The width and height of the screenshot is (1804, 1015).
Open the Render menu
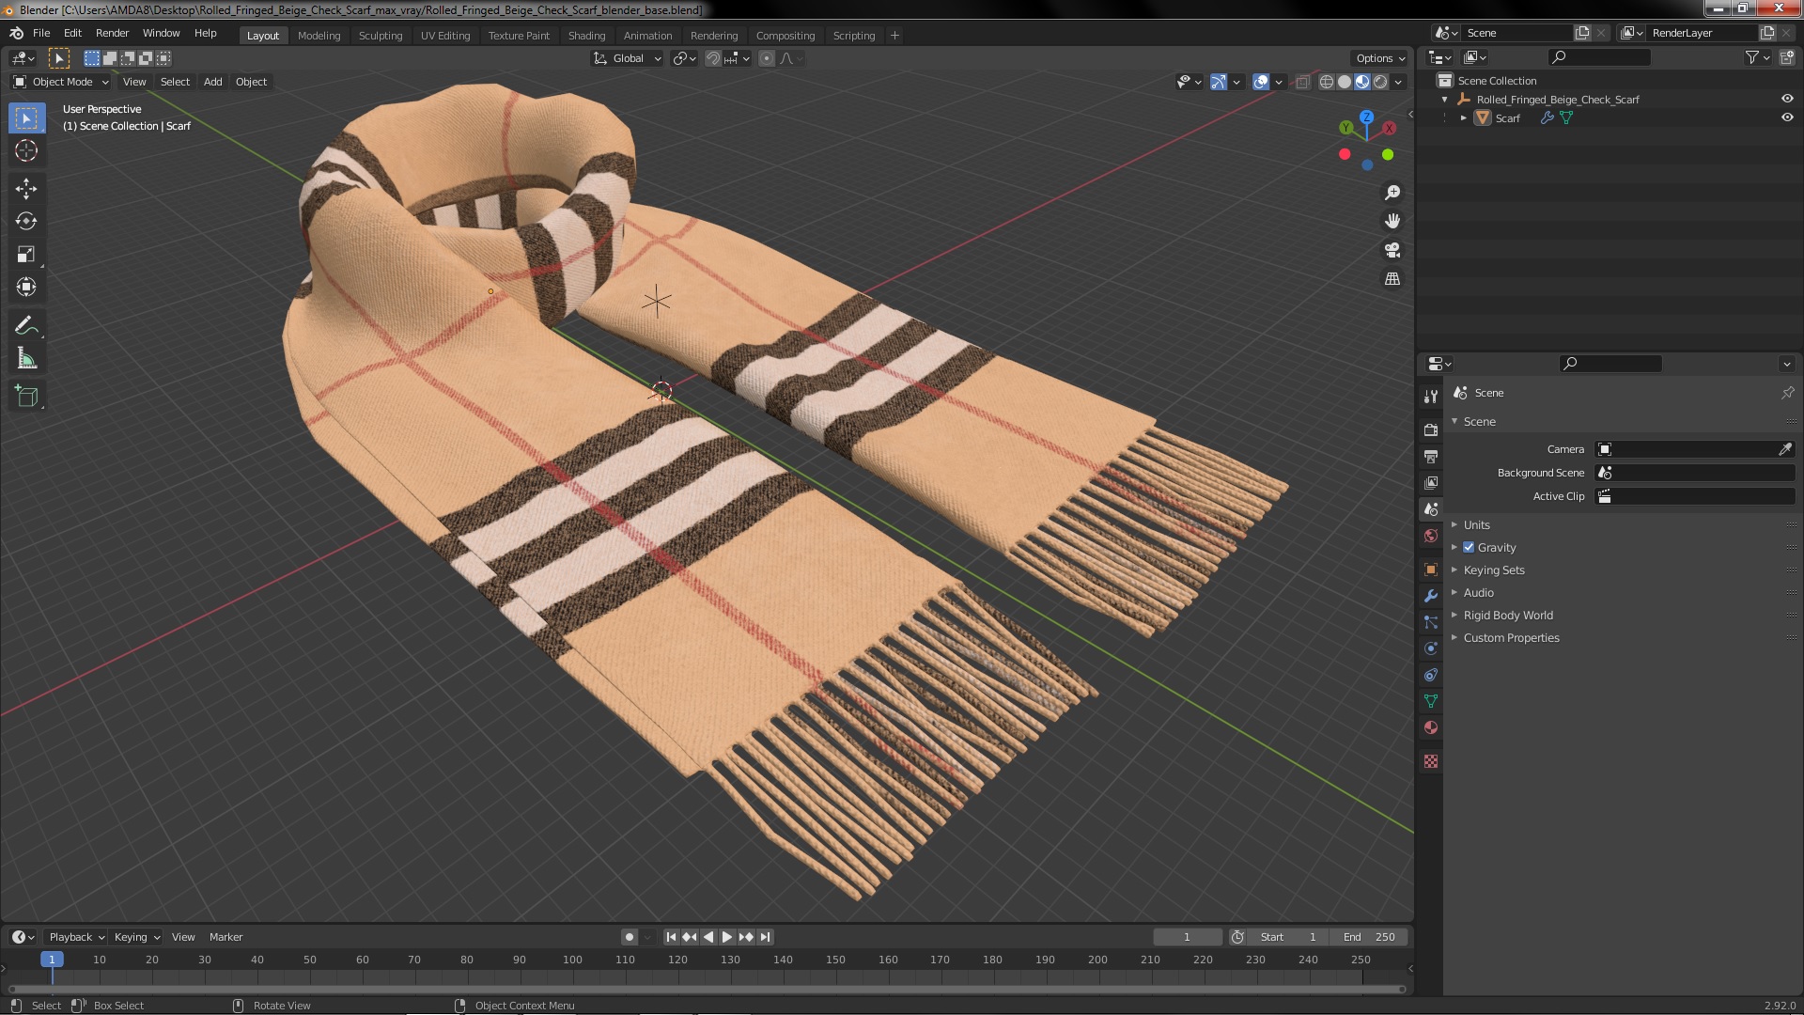pyautogui.click(x=112, y=33)
